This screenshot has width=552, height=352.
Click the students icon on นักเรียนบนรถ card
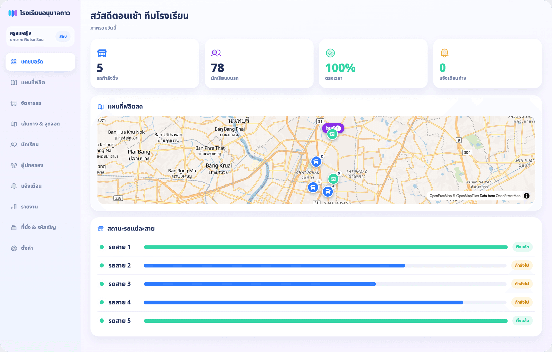[x=216, y=53]
